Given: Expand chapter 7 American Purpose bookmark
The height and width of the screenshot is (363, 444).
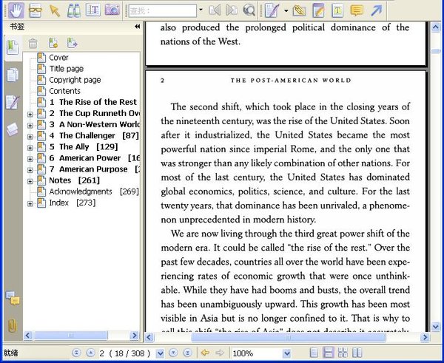Looking at the screenshot, I should tap(30, 170).
